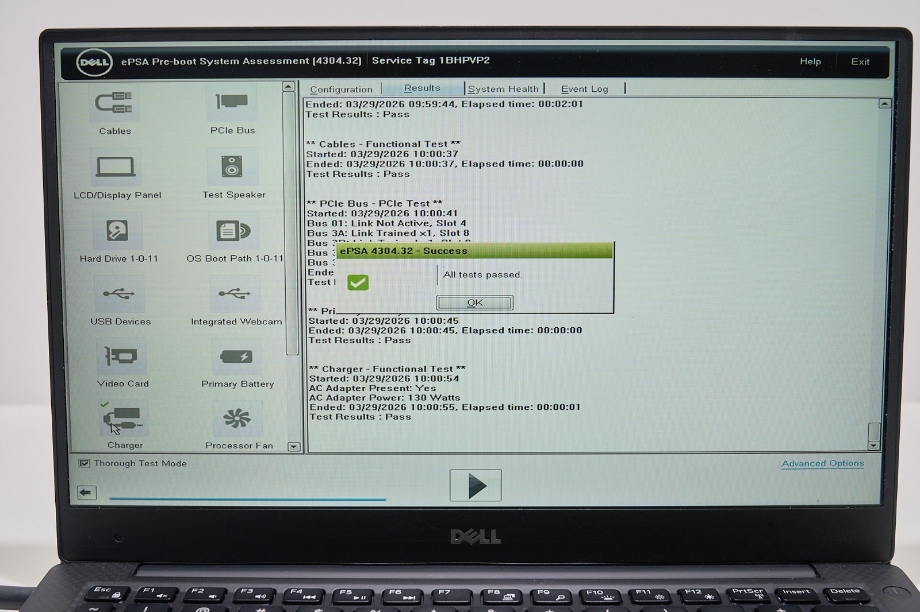This screenshot has width=920, height=612.
Task: Click the green success checkmark icon
Action: click(358, 282)
